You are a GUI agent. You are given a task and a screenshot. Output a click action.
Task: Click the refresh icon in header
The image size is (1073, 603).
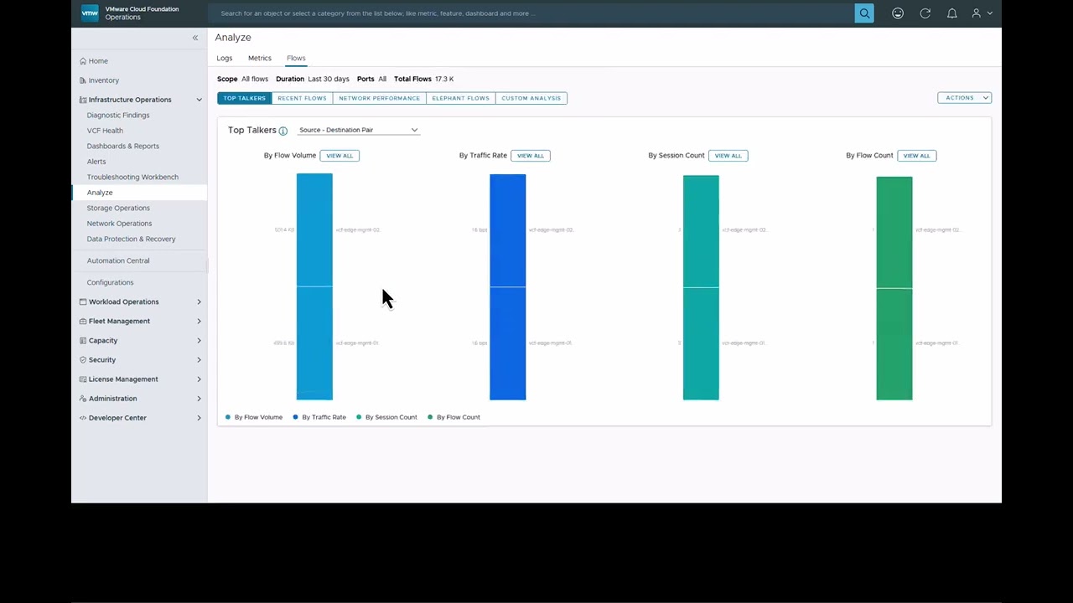point(925,13)
